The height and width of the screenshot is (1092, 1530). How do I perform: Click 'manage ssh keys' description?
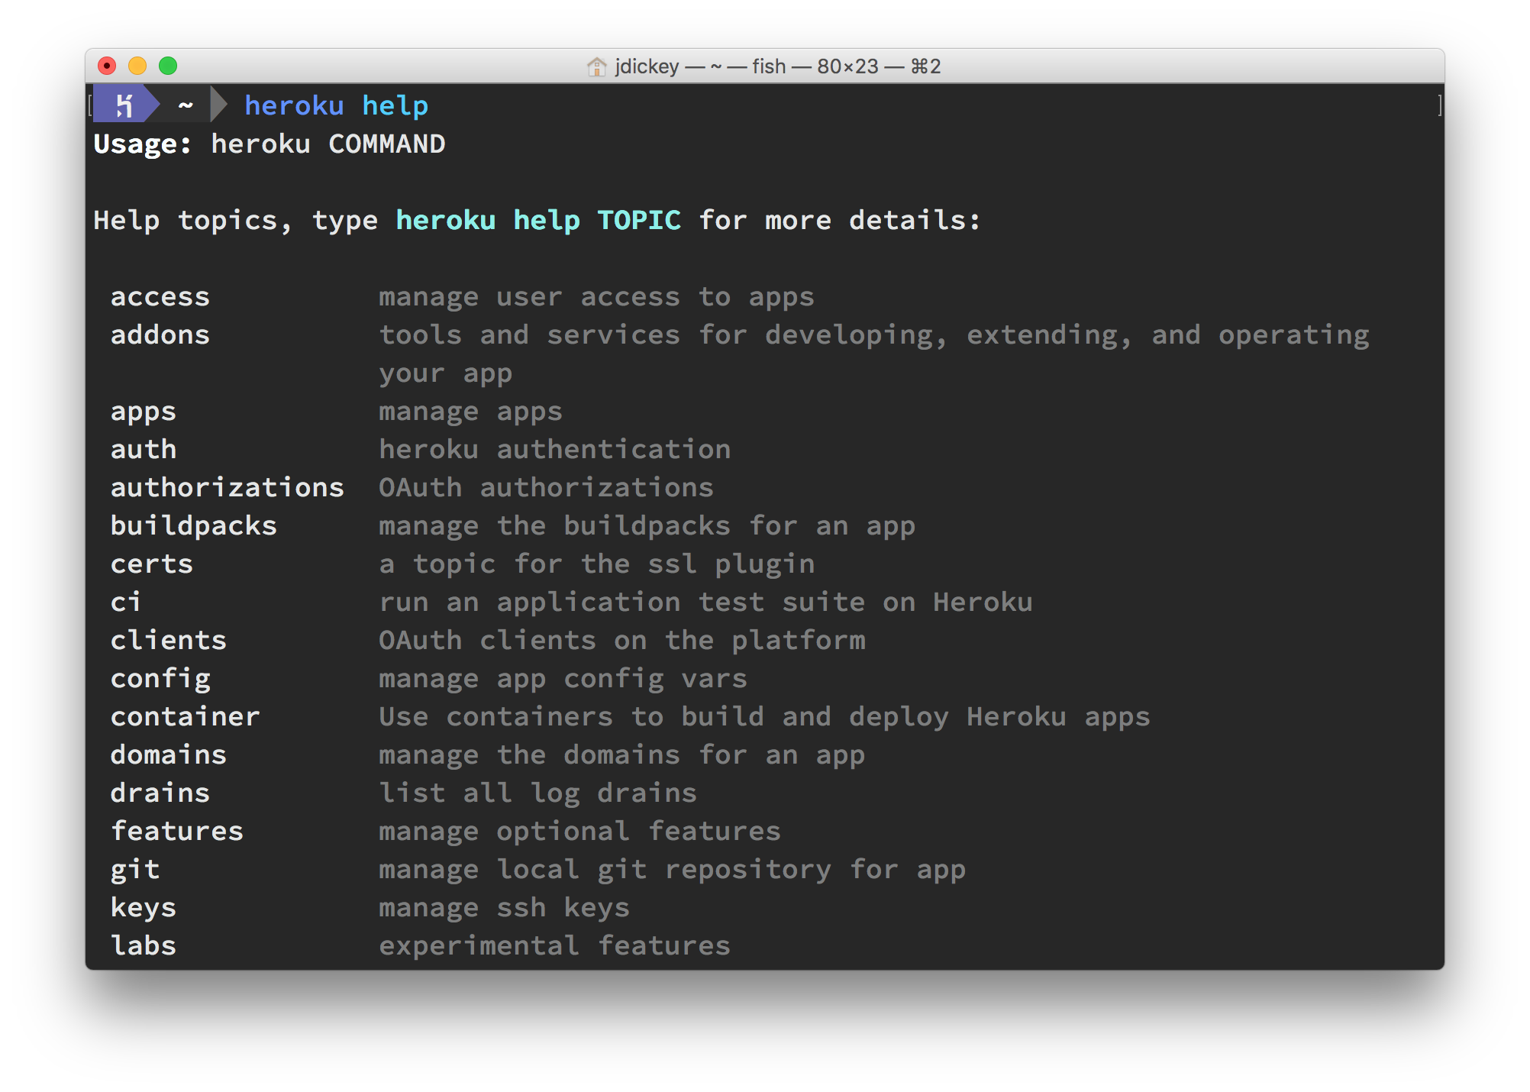(x=504, y=909)
